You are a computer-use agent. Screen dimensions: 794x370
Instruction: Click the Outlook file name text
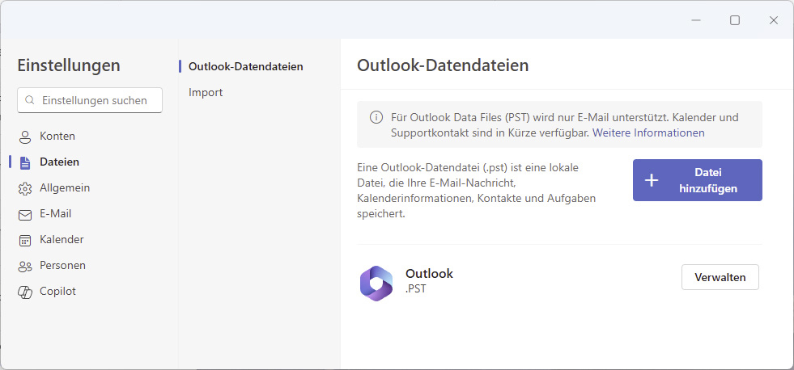pyautogui.click(x=429, y=273)
